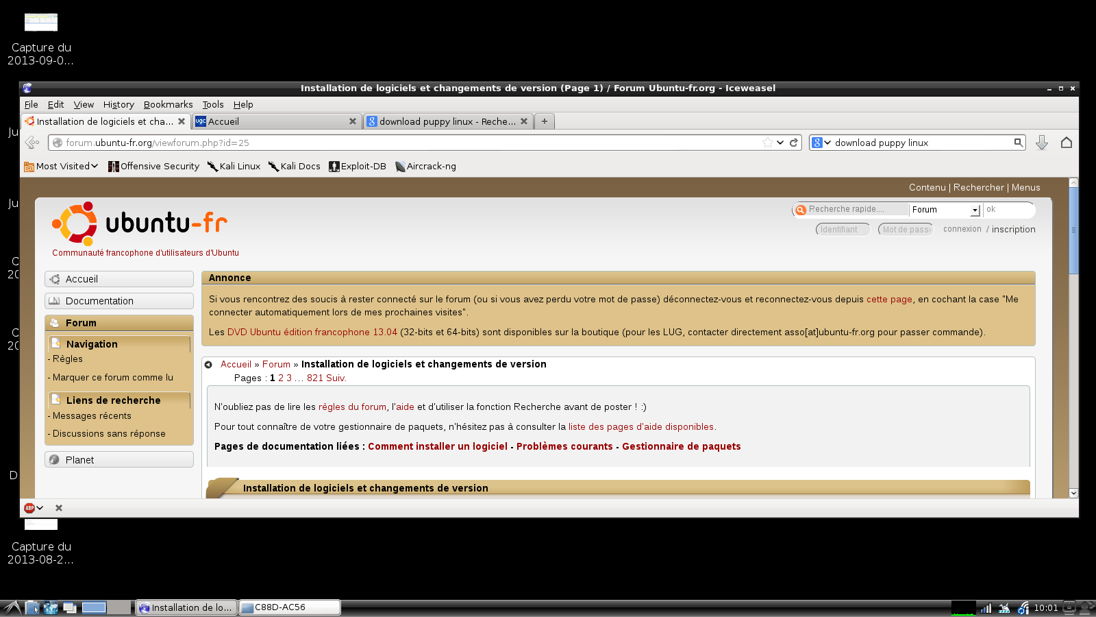Click the reload page icon in address bar
1096x617 pixels.
click(793, 143)
